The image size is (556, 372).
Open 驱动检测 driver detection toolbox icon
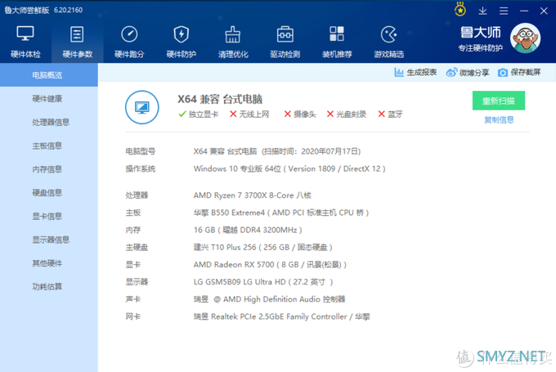[285, 35]
